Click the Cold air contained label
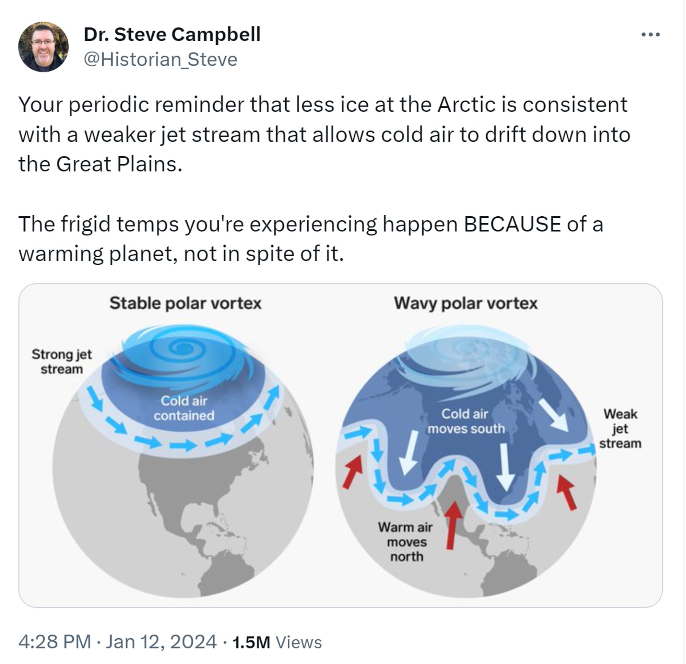The width and height of the screenshot is (686, 664). 184,408
